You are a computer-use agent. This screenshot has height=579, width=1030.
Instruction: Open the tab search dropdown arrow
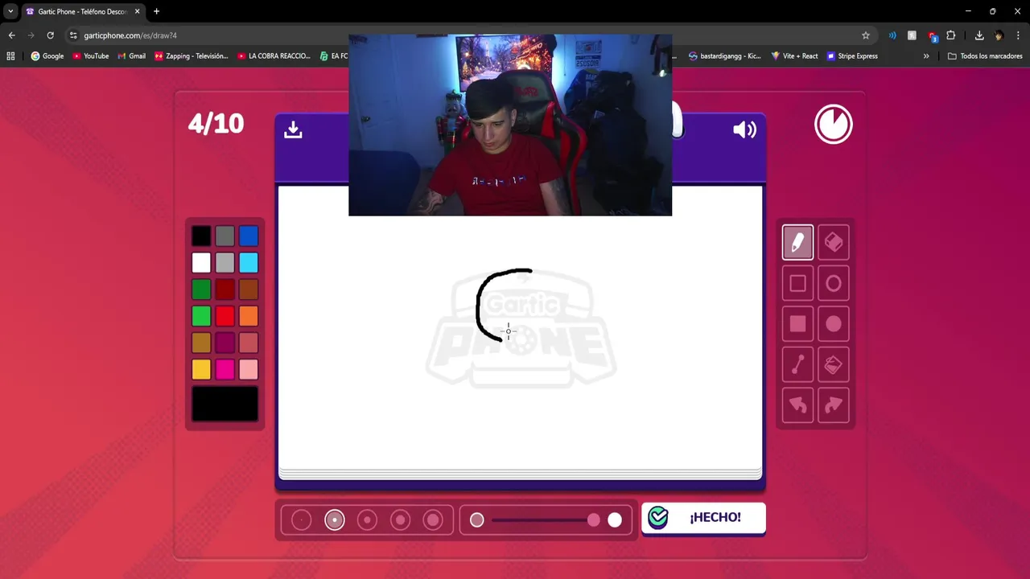(10, 11)
